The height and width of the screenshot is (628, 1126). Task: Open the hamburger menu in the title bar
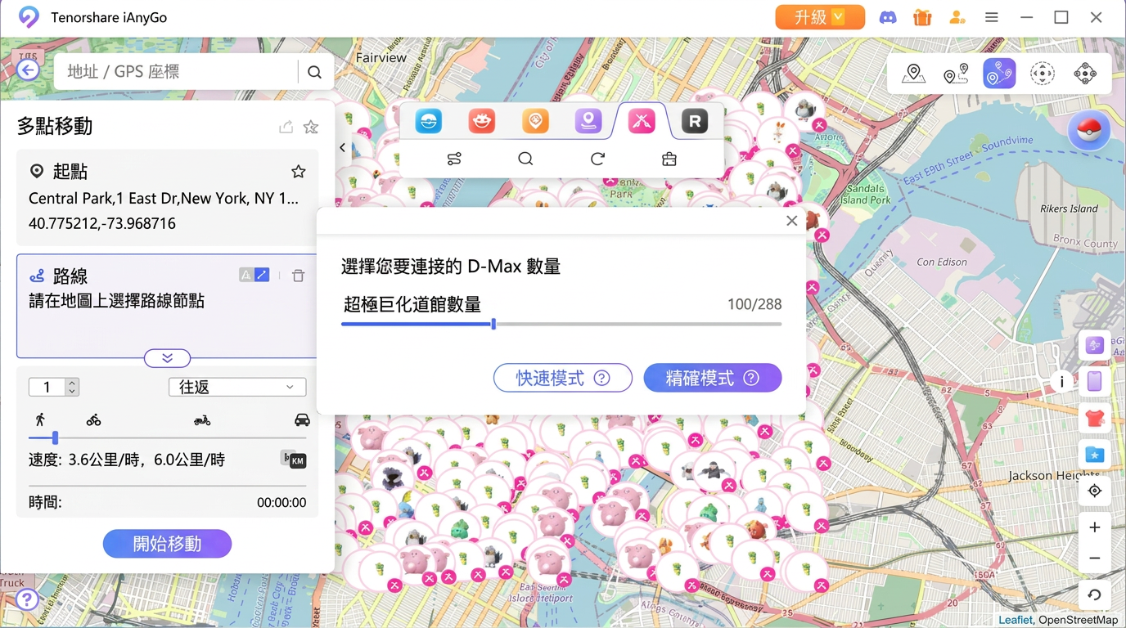[992, 17]
